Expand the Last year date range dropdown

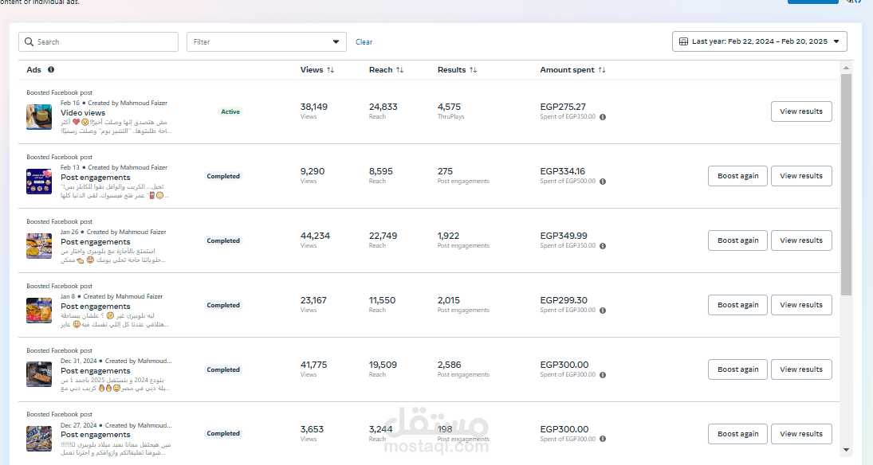(x=836, y=41)
